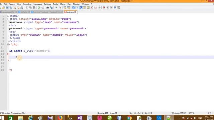Open Visual Studio from the taskbar

(80, 118)
